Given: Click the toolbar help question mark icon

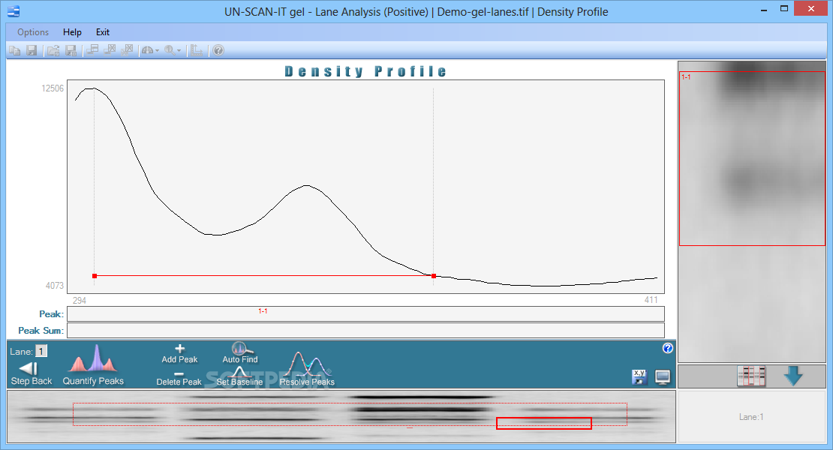Looking at the screenshot, I should pyautogui.click(x=218, y=50).
